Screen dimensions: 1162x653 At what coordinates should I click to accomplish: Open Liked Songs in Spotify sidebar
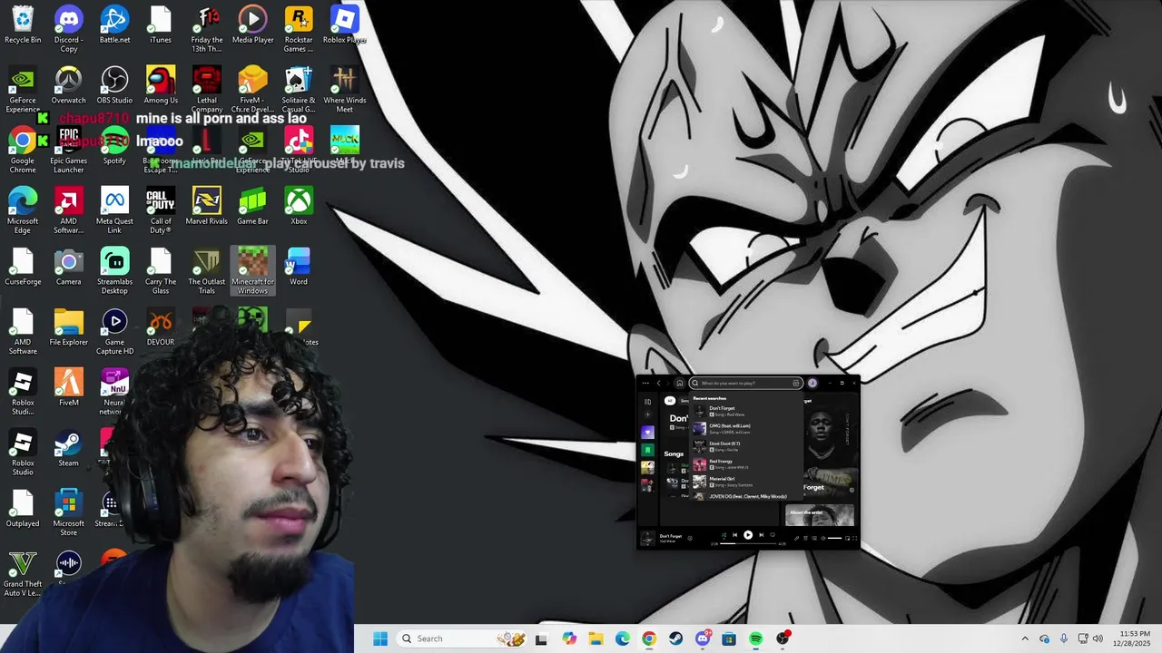(647, 432)
